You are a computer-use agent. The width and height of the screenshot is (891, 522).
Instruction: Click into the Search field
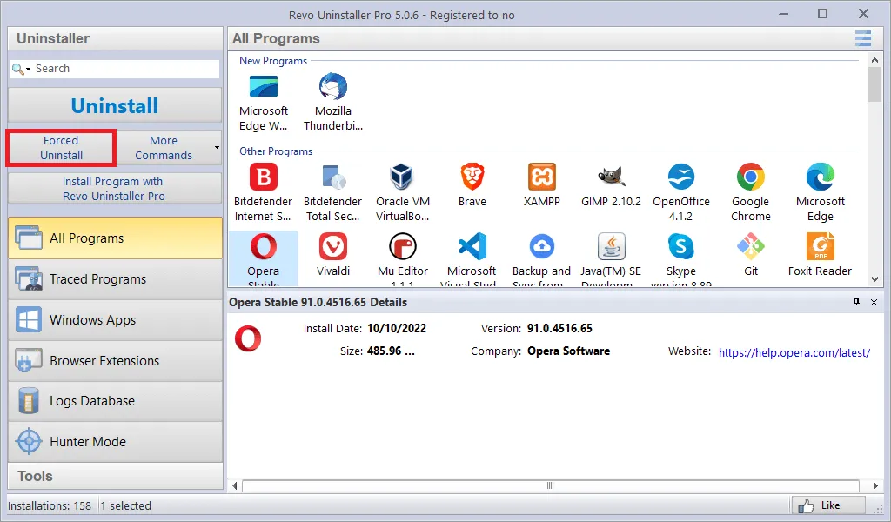pos(125,69)
